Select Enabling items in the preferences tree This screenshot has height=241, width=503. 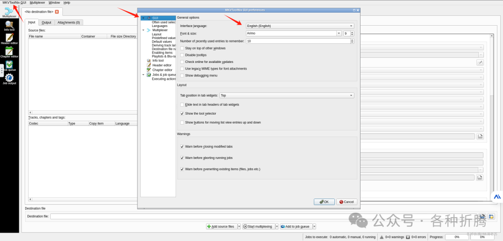(162, 53)
